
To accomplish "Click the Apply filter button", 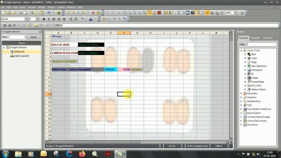I will [33, 37].
